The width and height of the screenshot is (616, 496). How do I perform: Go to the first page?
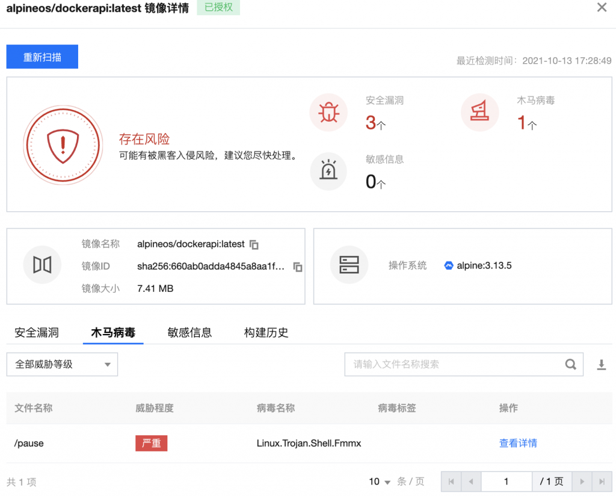pyautogui.click(x=451, y=482)
